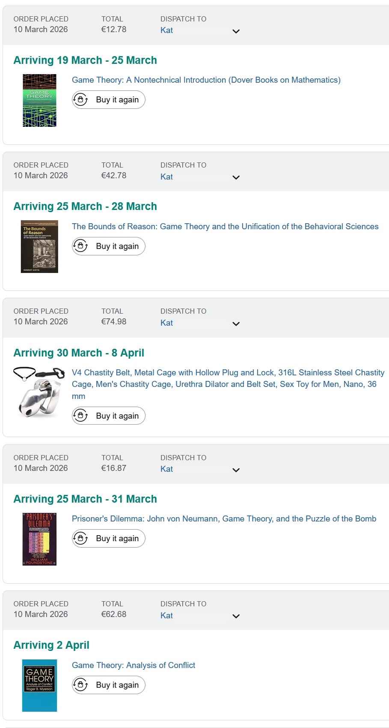The image size is (389, 728).
Task: Click reorder icon for Analysis of Conflict book
Action: click(x=80, y=685)
